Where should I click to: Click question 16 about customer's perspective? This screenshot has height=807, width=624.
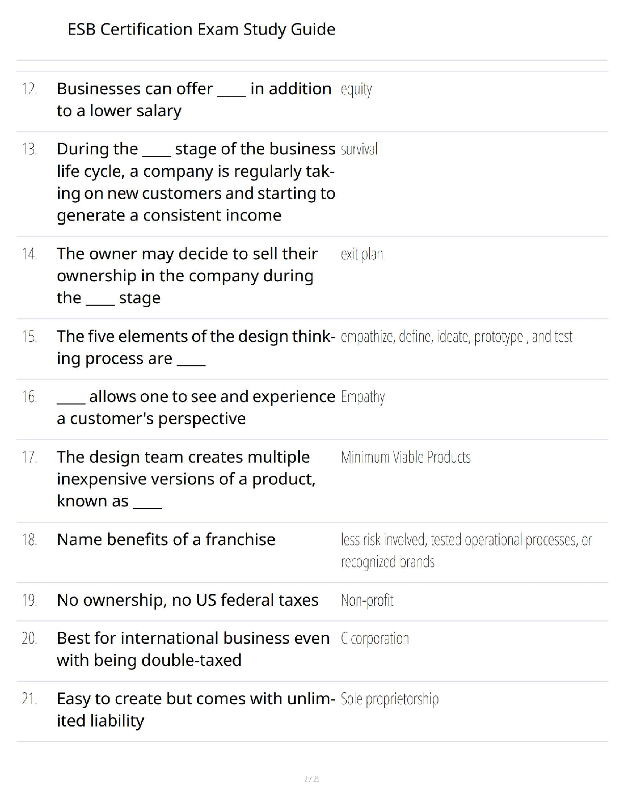click(196, 407)
